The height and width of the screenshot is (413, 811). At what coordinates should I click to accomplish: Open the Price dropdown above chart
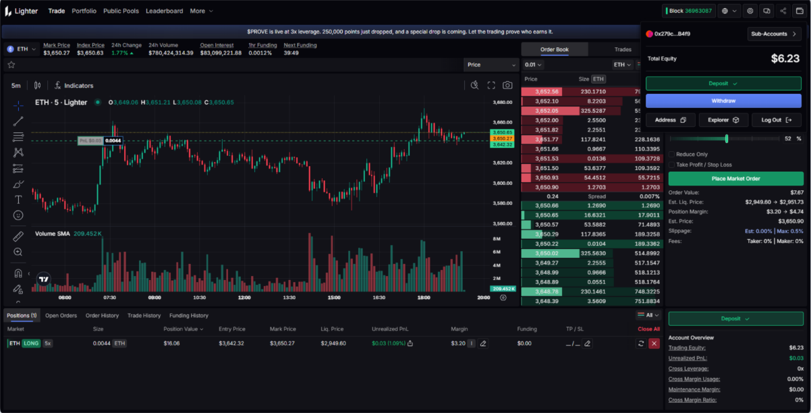491,65
